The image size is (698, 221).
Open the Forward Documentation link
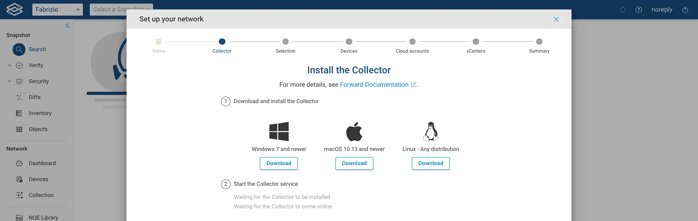coord(374,85)
